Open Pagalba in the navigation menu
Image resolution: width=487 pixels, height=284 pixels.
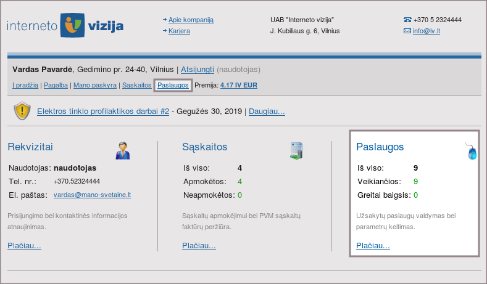click(x=55, y=85)
